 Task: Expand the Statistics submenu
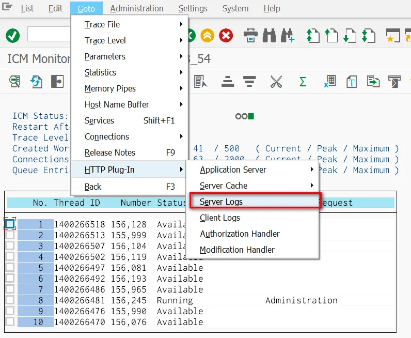[130, 72]
